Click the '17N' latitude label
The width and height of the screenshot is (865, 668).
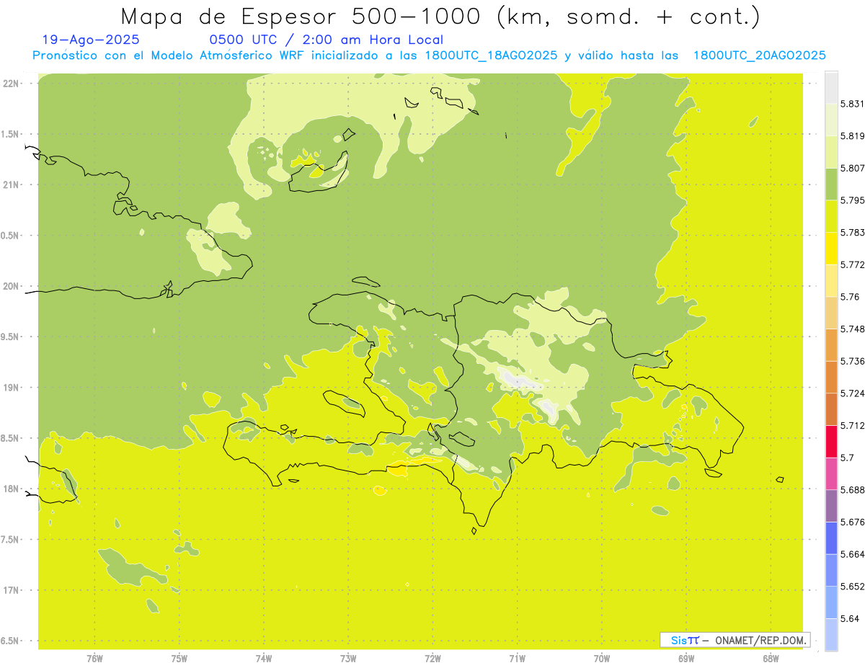(x=12, y=590)
